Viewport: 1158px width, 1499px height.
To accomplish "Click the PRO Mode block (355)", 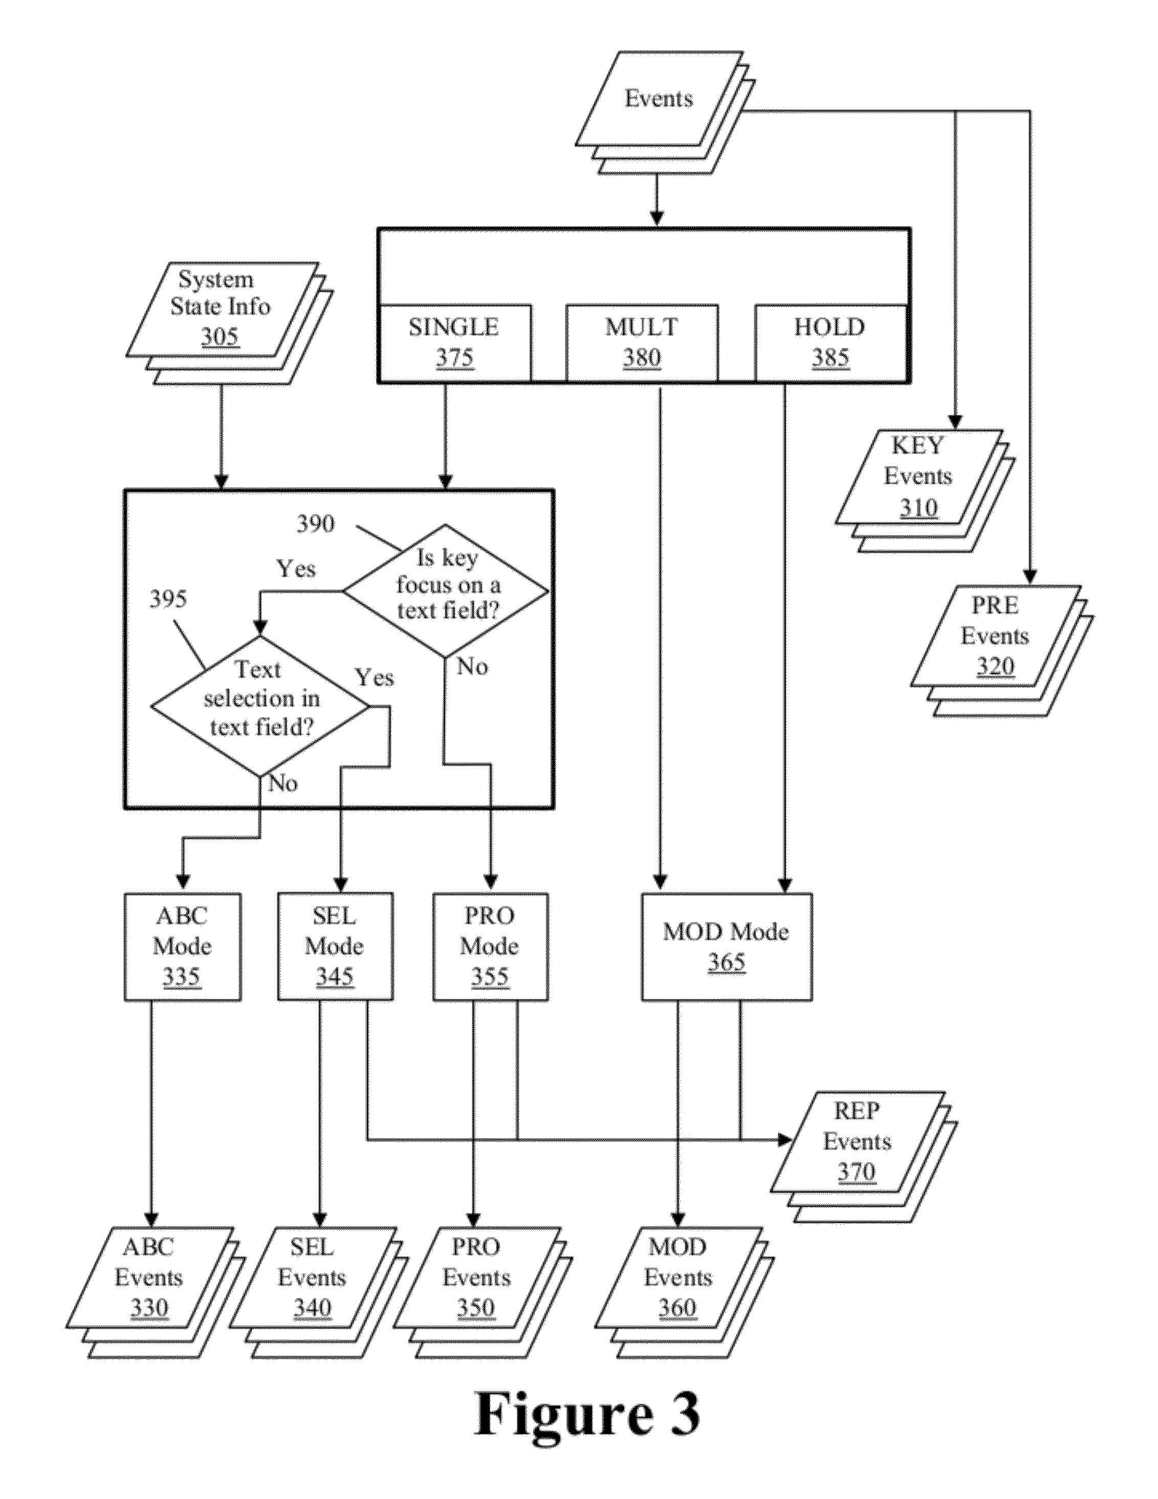I will pyautogui.click(x=478, y=961).
